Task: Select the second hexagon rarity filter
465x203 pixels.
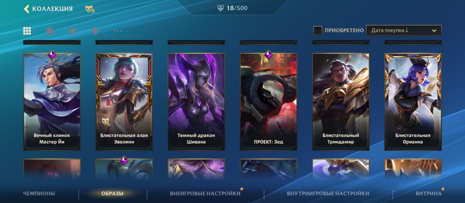Action: pos(72,31)
